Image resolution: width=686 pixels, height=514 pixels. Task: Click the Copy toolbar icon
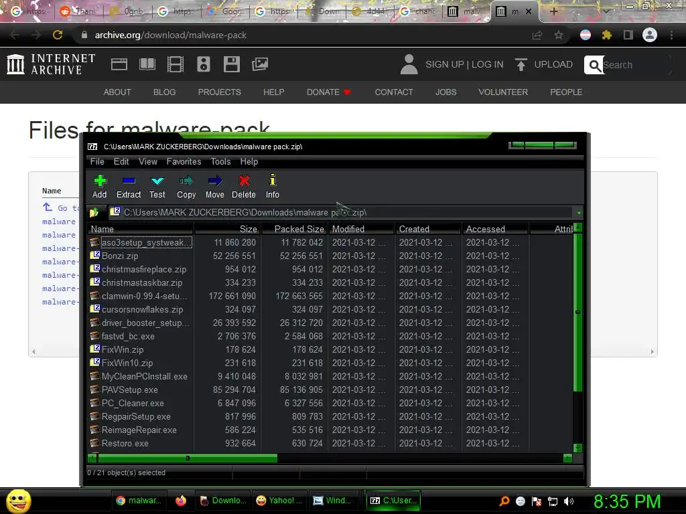[x=186, y=181]
